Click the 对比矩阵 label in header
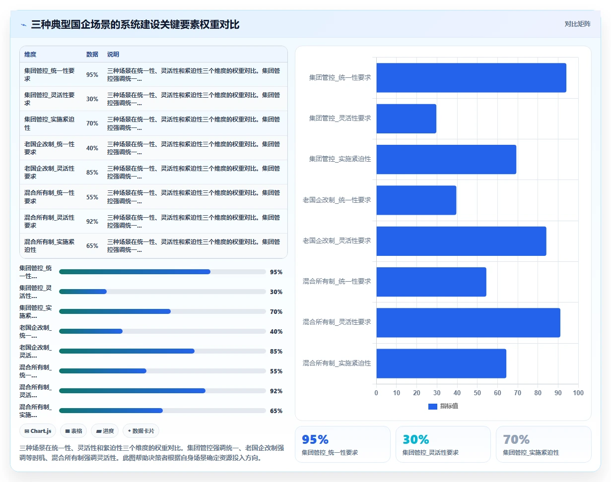Screen dimensions: 611x482 [x=577, y=24]
